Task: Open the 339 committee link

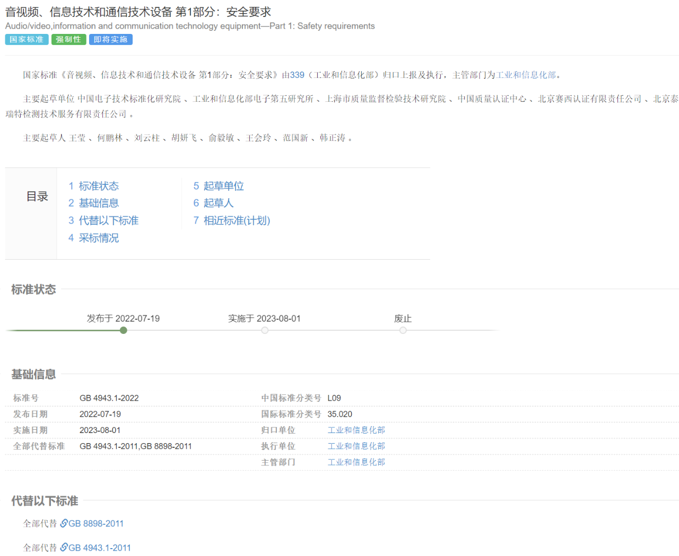Action: point(297,75)
